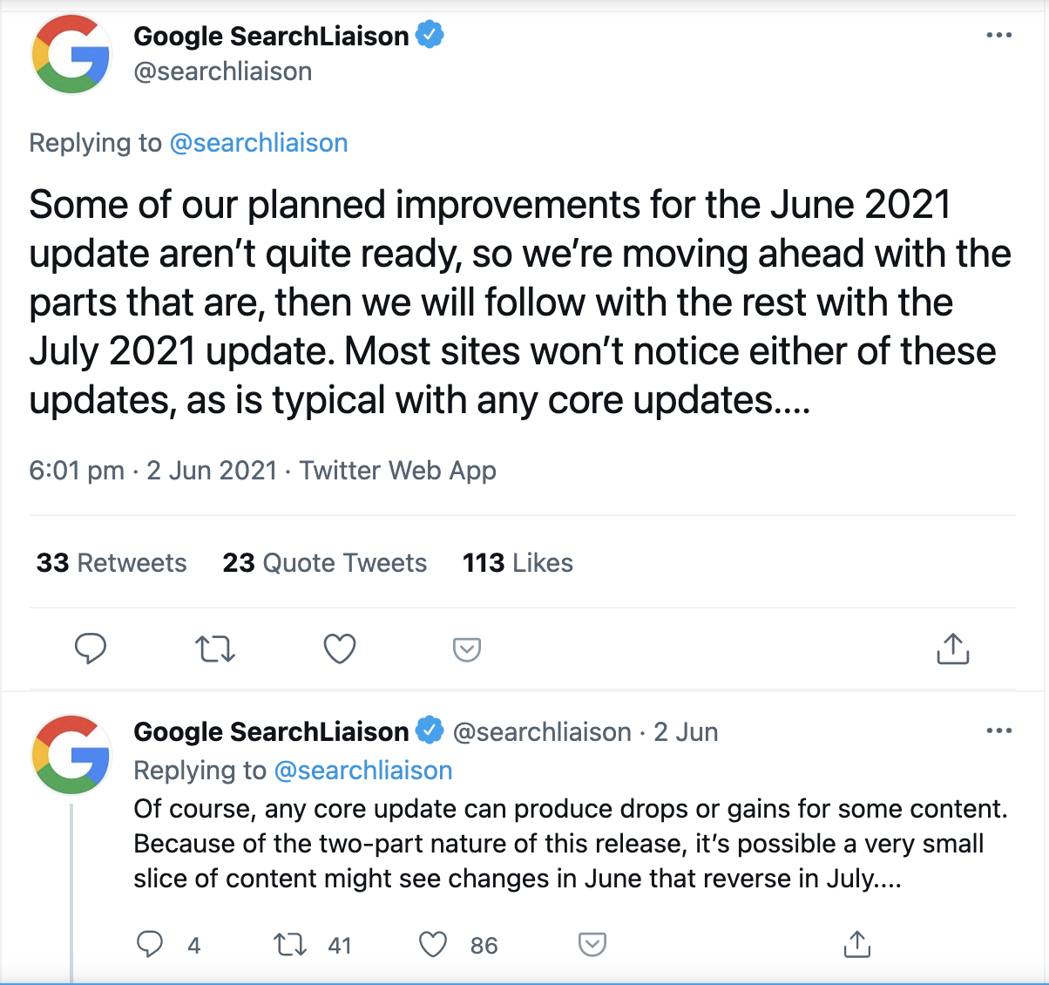View the 23 Quote Tweets
Image resolution: width=1049 pixels, height=985 pixels.
pyautogui.click(x=325, y=563)
